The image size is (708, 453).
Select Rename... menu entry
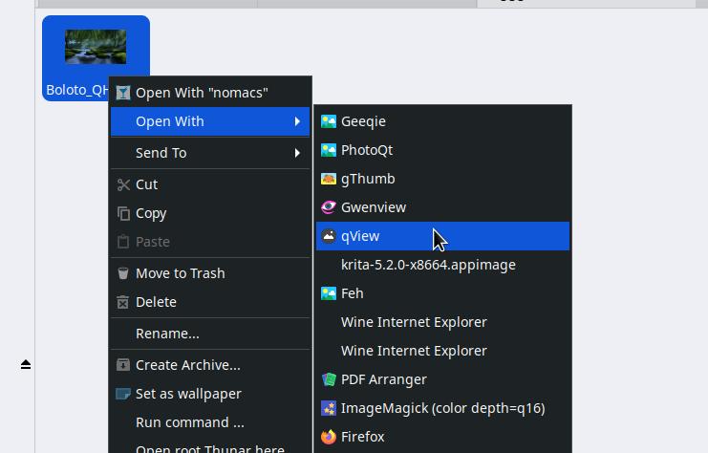(210, 334)
